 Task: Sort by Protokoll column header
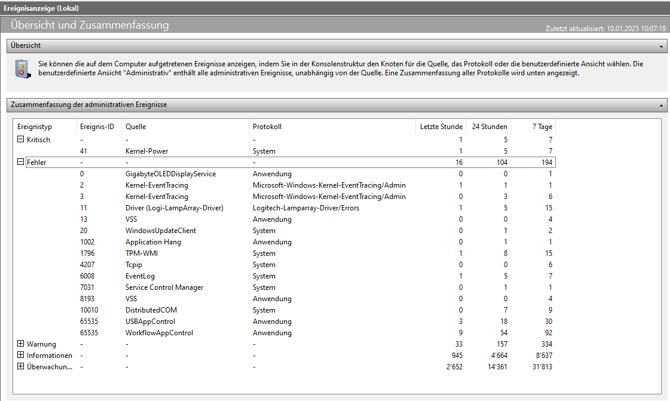point(332,127)
